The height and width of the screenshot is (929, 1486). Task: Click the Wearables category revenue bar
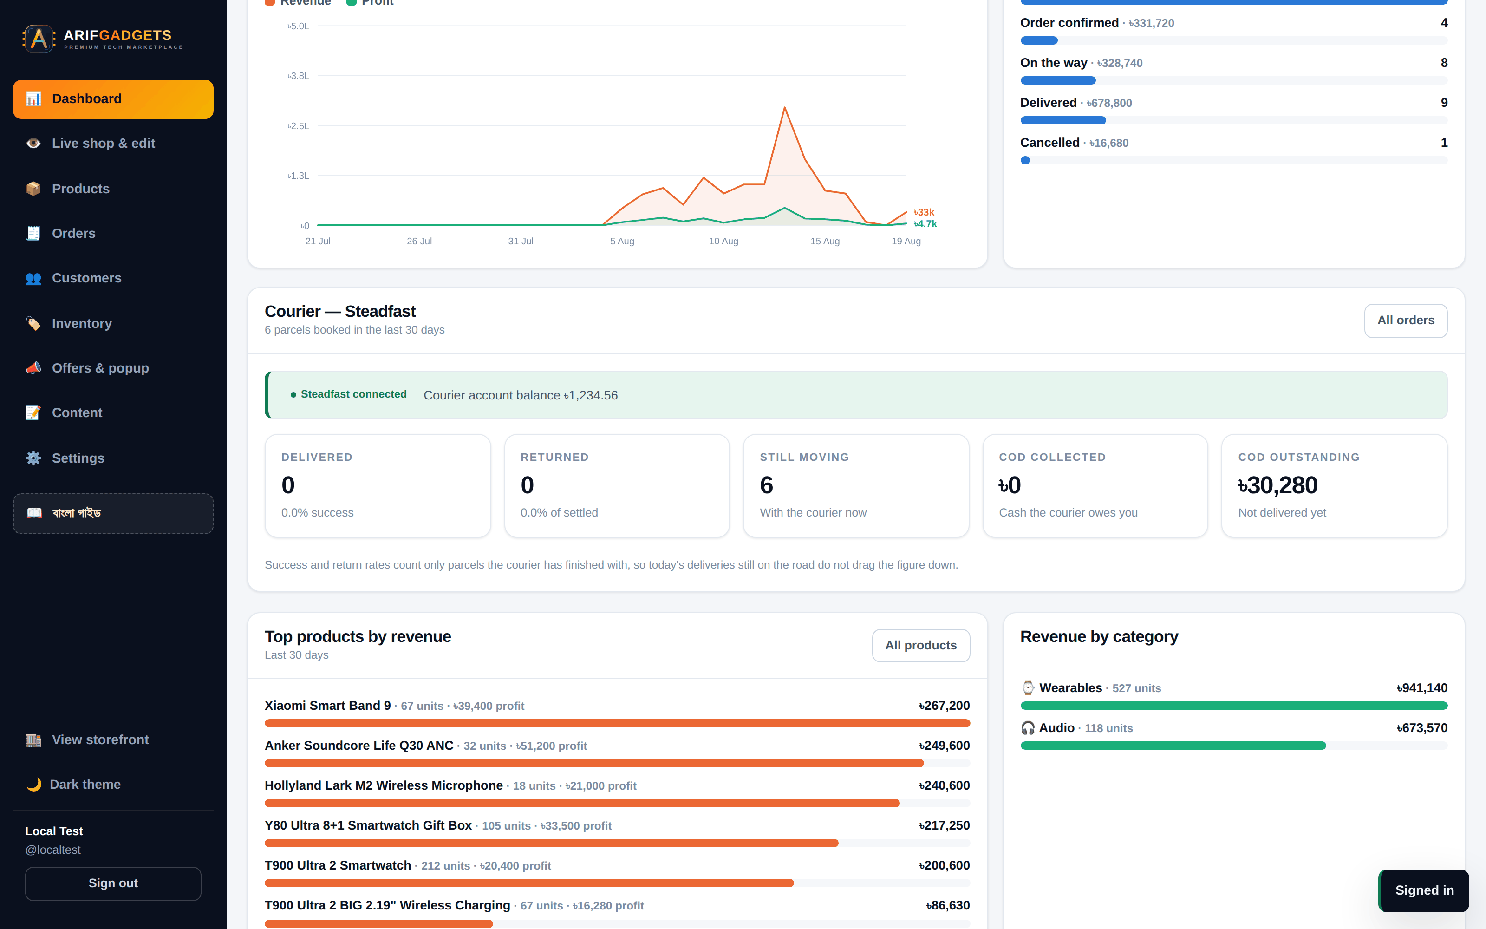1234,706
